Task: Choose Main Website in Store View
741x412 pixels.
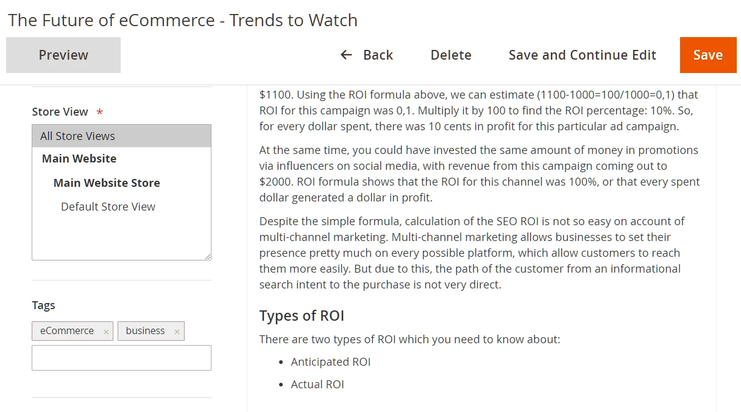Action: click(79, 158)
